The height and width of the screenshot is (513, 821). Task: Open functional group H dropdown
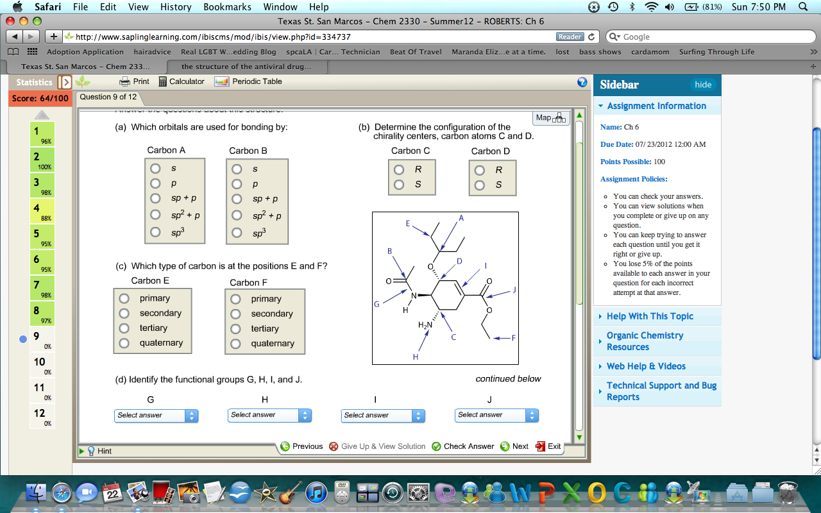269,416
